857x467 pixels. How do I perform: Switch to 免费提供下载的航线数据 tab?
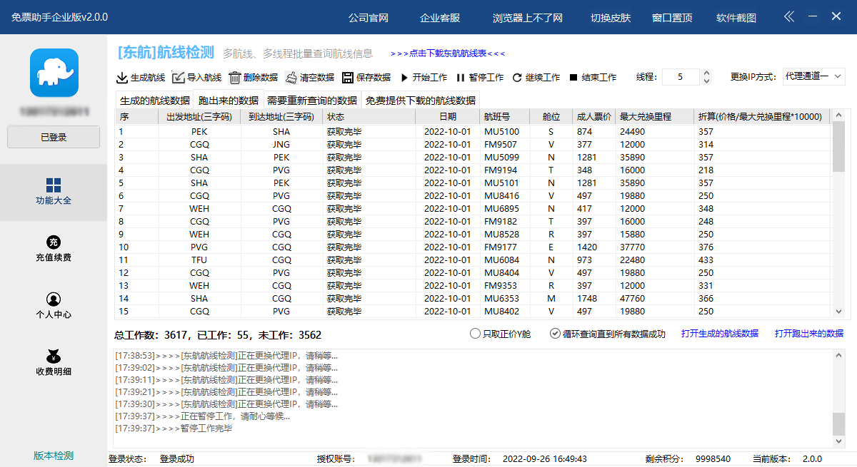point(421,101)
